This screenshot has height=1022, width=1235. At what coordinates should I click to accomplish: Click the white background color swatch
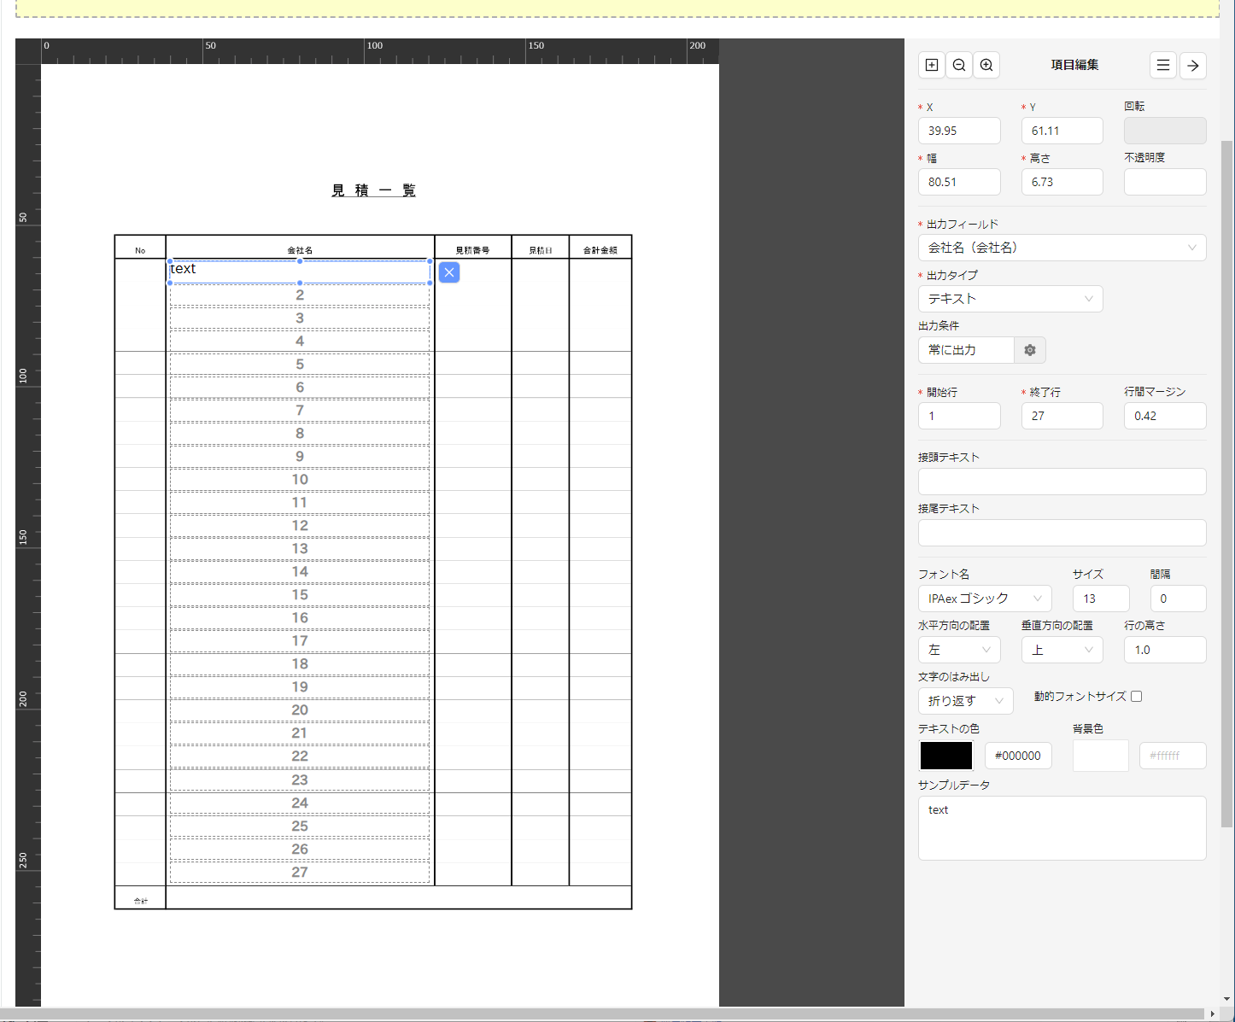click(x=1100, y=756)
